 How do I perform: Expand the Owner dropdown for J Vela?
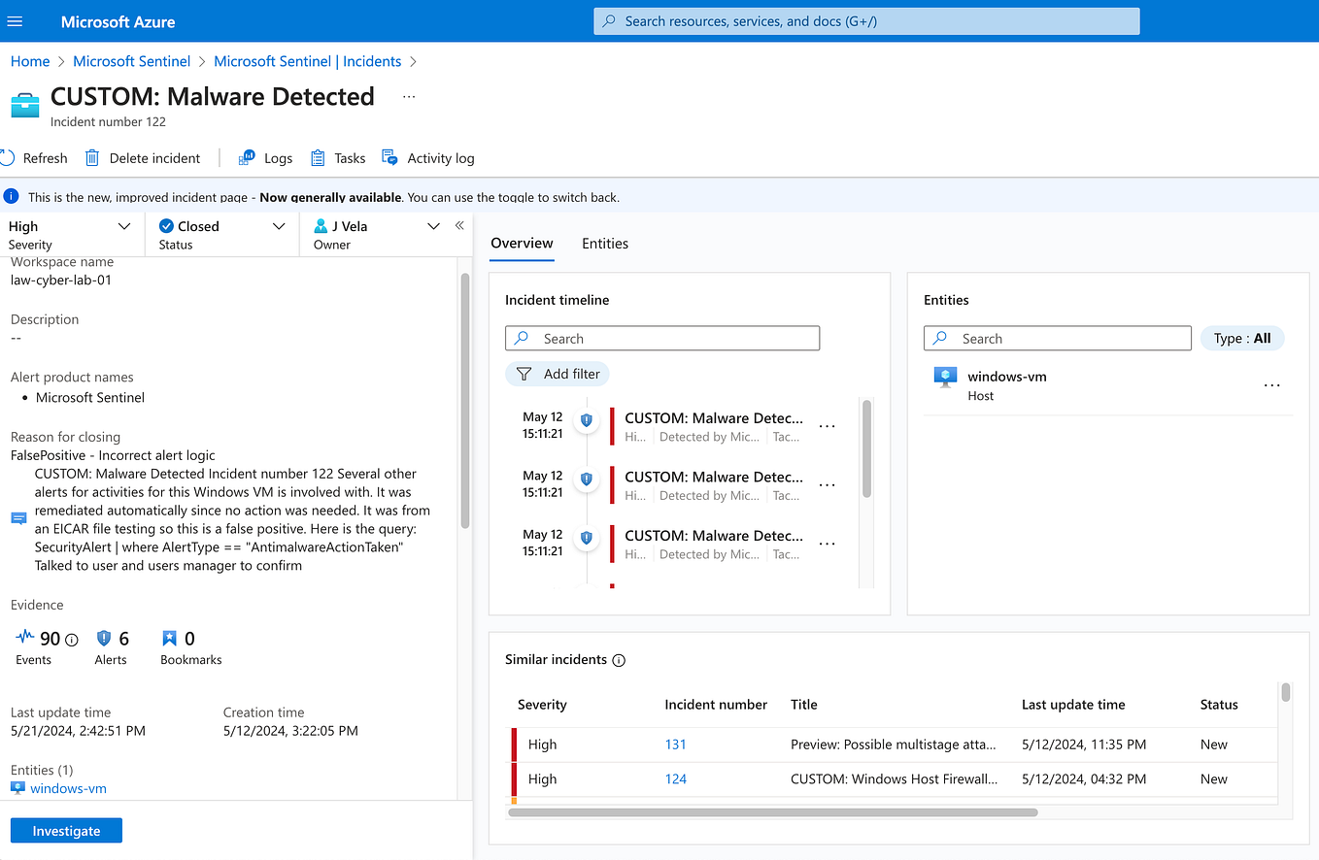[433, 225]
